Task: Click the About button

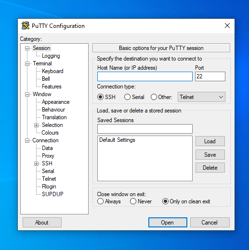Action: coord(42,223)
